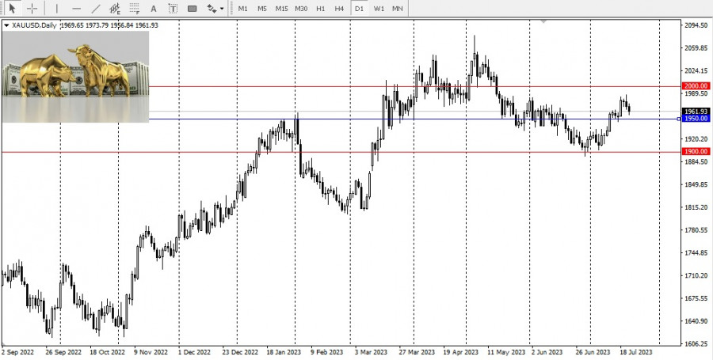713x360 pixels.
Task: Click the 3 Mar 2023 date label
Action: [x=371, y=352]
